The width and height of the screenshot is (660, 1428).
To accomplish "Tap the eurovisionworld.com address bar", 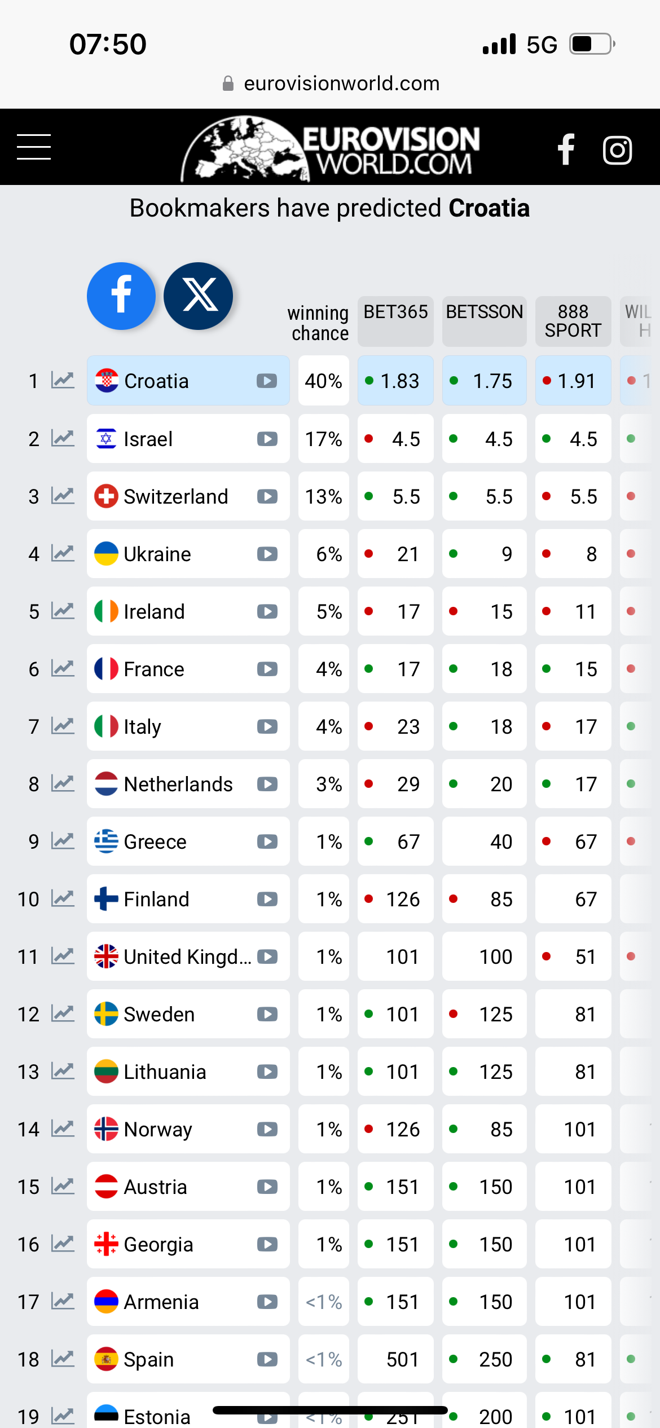I will pos(330,83).
